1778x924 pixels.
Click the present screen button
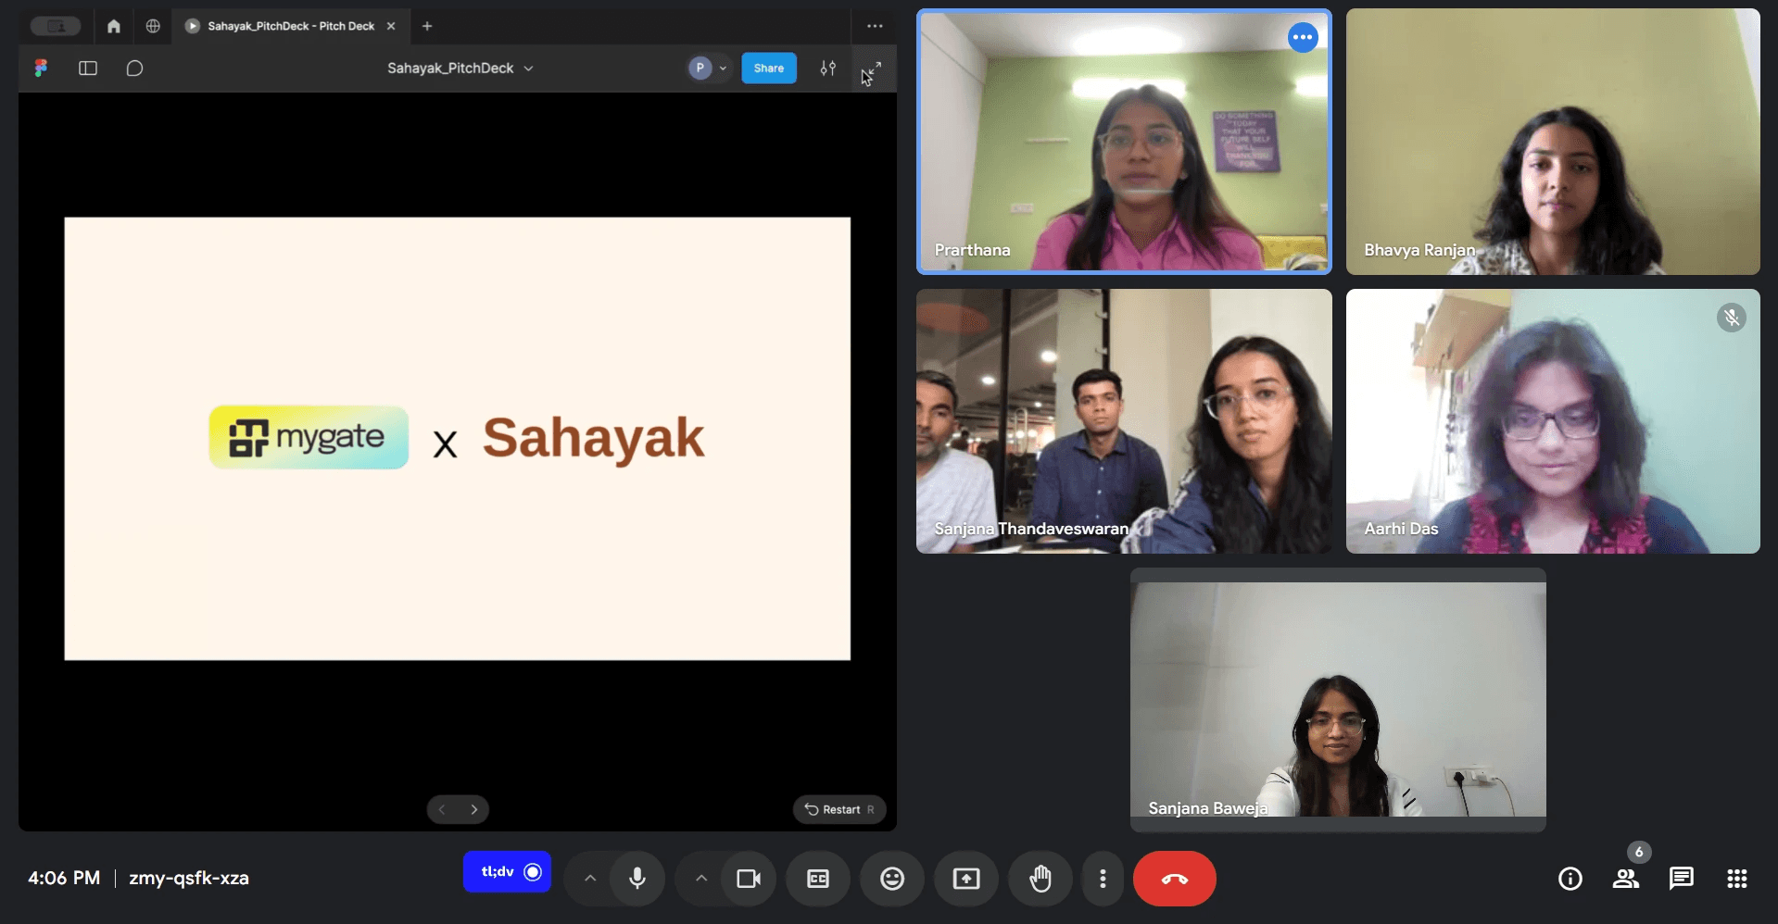click(966, 879)
